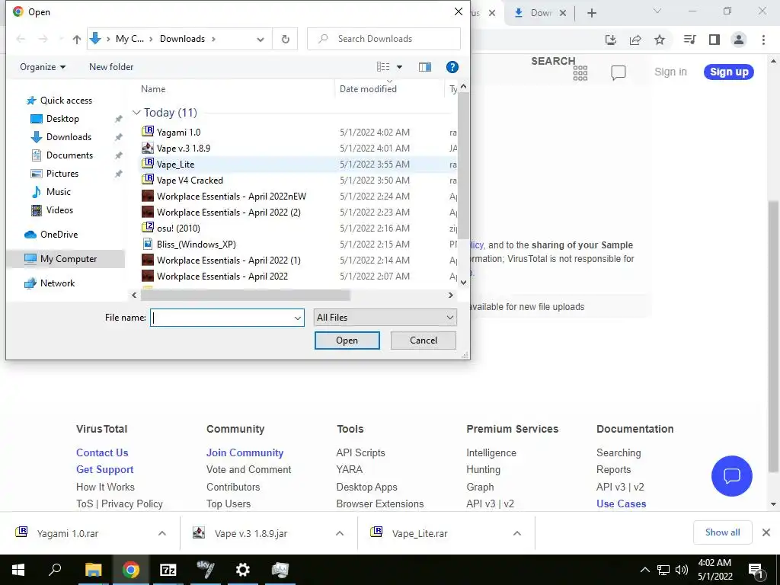Open Contact Us link

coord(102,452)
